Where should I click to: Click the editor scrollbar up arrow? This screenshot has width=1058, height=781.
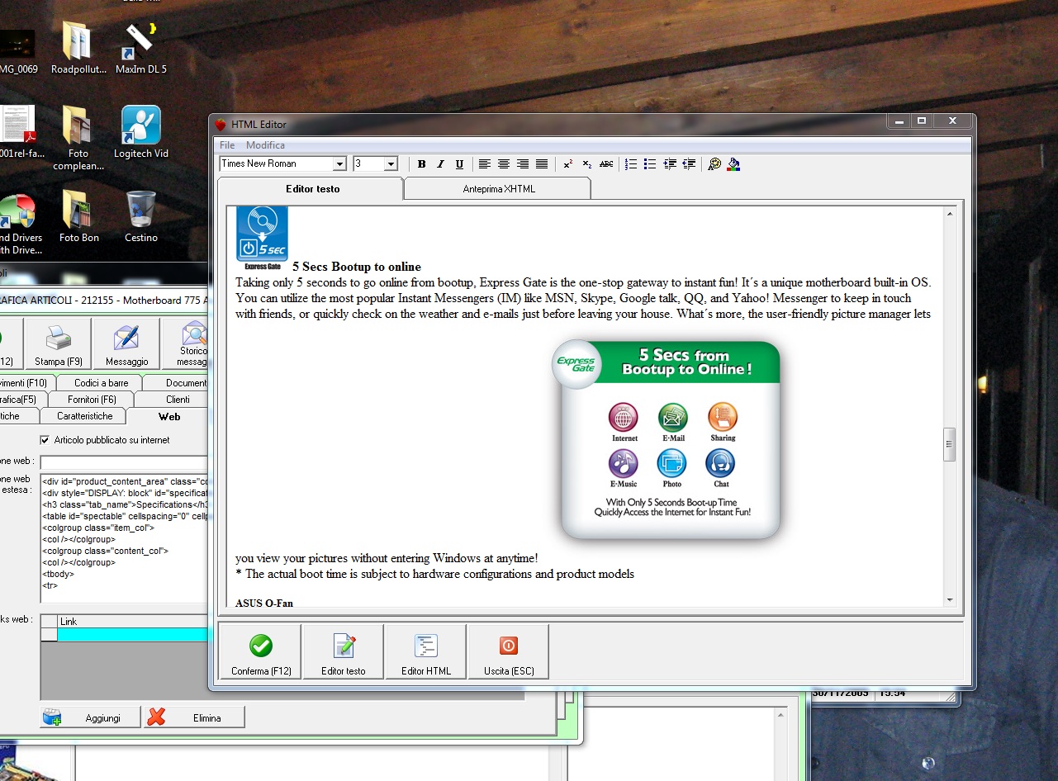pos(950,214)
